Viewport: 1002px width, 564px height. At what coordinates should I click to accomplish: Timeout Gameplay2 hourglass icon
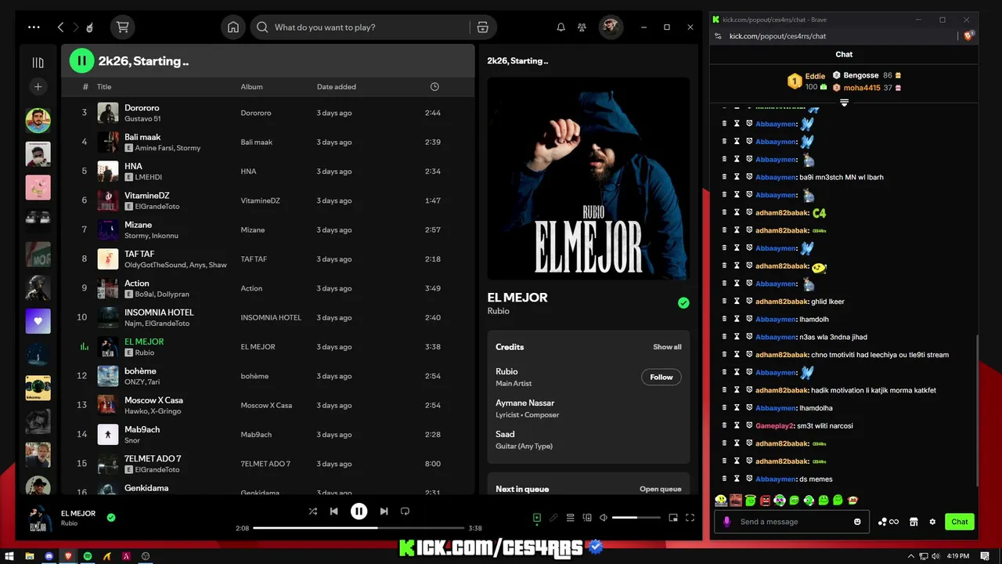(x=737, y=425)
